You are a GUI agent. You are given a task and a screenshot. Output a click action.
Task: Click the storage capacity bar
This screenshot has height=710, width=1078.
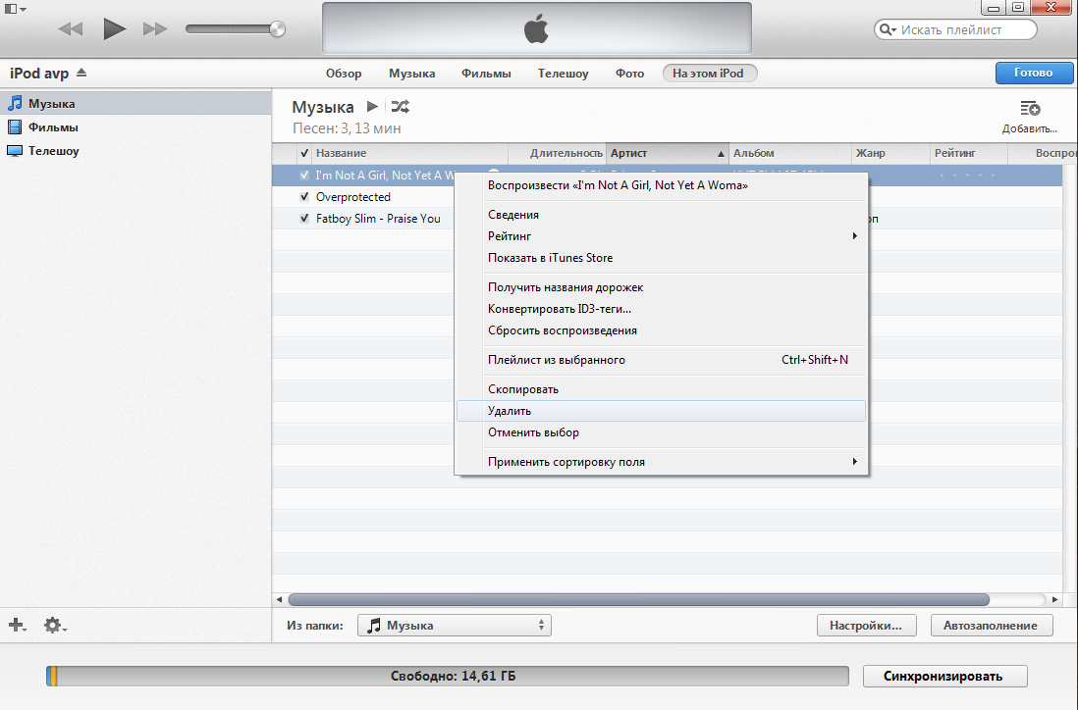pos(448,677)
